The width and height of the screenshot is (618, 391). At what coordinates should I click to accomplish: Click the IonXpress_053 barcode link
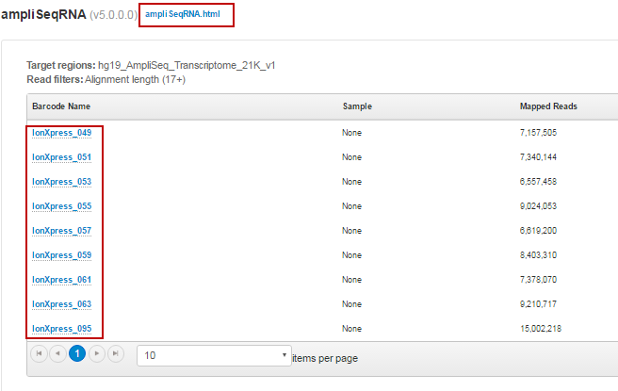[61, 182]
